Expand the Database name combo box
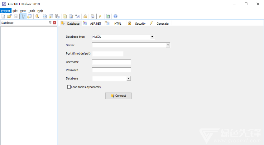Image resolution: width=264 pixels, height=145 pixels. [x=128, y=79]
